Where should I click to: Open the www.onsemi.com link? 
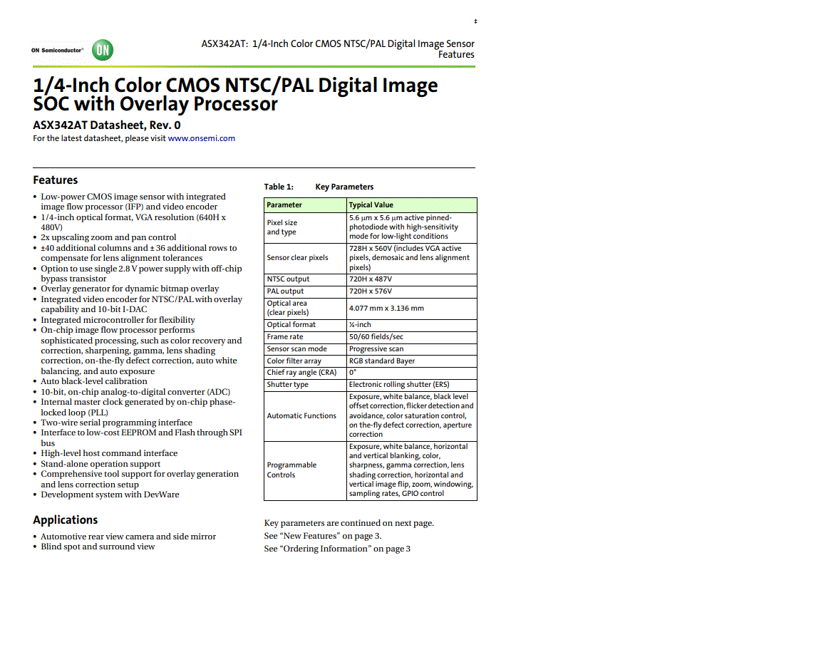201,138
